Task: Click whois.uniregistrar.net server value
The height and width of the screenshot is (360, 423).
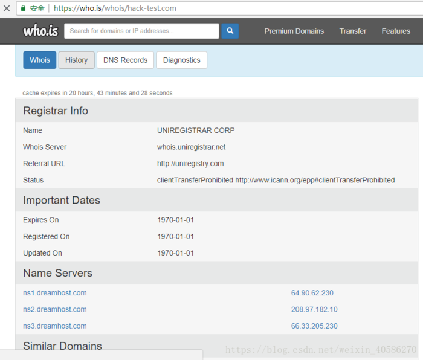Action: (192, 147)
